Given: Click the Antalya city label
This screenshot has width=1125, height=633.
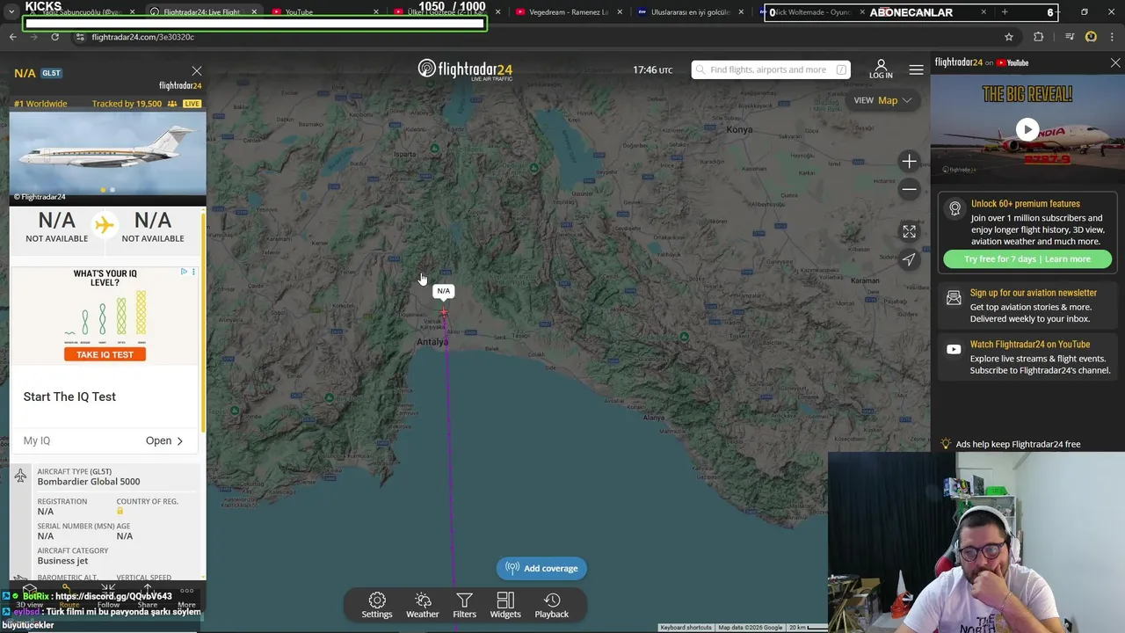Looking at the screenshot, I should click(432, 342).
